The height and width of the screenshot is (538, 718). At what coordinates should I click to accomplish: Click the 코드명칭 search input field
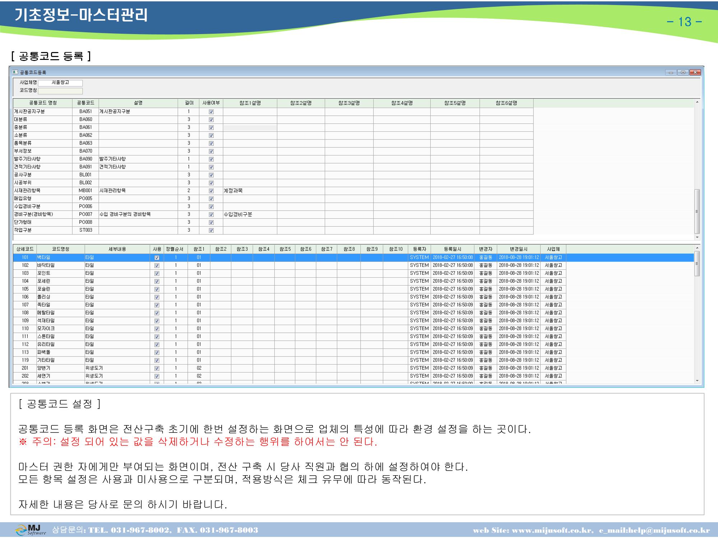60,91
